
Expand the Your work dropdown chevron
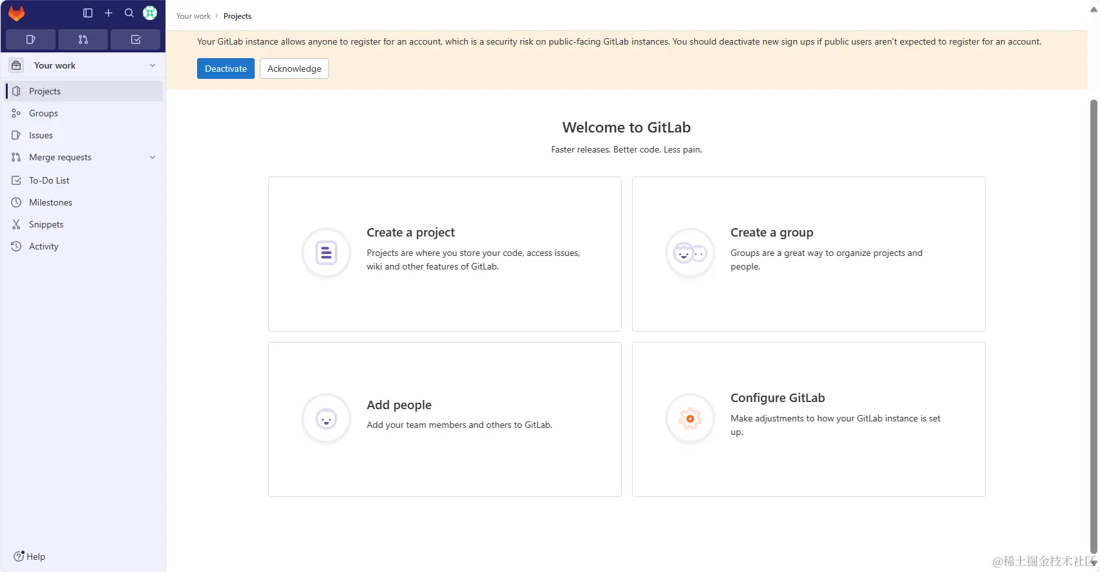[x=153, y=65]
